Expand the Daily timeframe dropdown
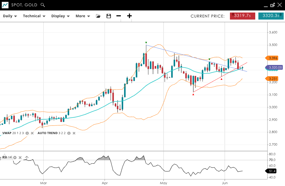 [x=10, y=16]
